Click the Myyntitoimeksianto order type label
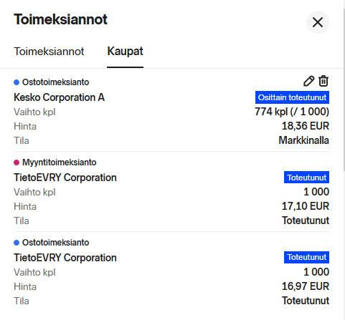 click(60, 163)
